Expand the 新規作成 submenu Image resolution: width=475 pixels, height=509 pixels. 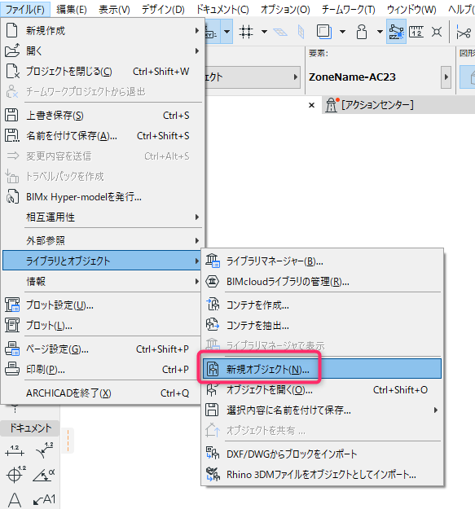pos(103,31)
